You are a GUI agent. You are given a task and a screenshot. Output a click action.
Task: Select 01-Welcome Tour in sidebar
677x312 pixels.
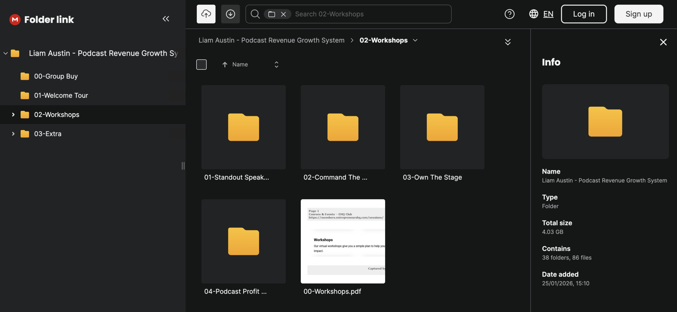61,95
